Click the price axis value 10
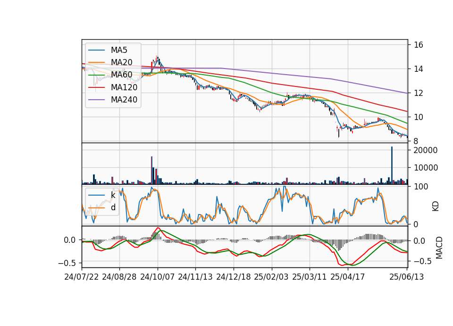 [x=419, y=117]
